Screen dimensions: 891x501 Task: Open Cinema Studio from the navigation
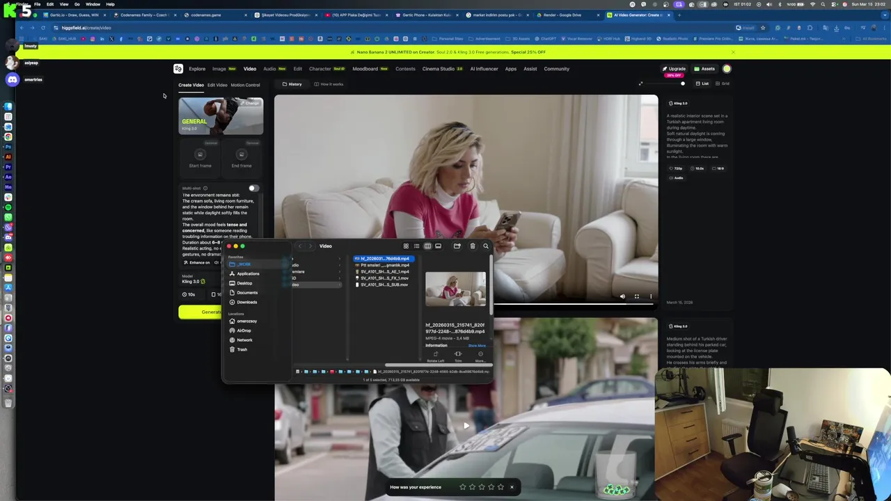[439, 69]
